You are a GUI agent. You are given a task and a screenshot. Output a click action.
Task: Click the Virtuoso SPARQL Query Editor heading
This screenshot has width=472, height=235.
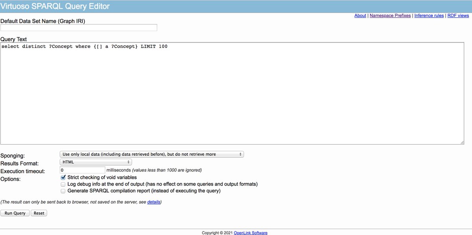pos(55,6)
